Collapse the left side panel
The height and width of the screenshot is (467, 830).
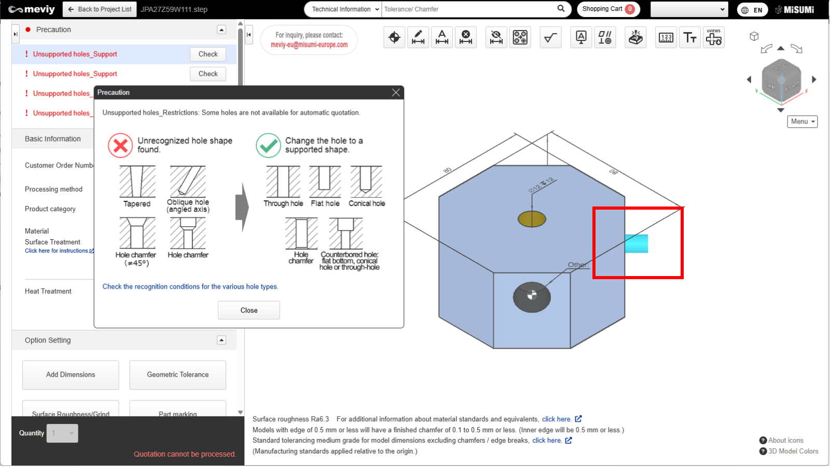[249, 35]
